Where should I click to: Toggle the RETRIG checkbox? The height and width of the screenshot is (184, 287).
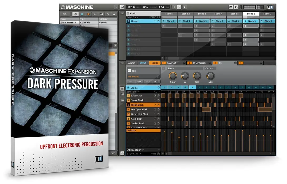(x=159, y=17)
